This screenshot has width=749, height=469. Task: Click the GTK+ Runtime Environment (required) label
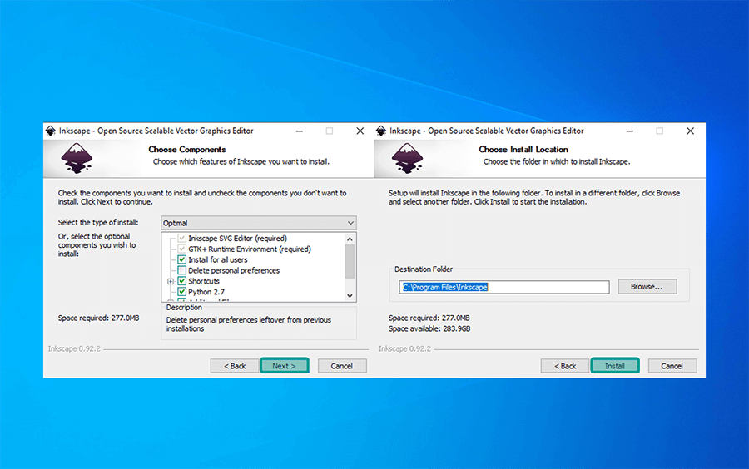point(250,249)
